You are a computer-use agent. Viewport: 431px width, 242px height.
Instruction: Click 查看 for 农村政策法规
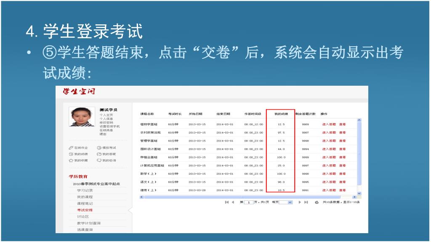(343, 132)
